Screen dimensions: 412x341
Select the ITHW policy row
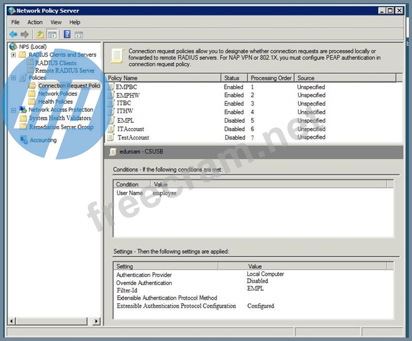click(254, 112)
